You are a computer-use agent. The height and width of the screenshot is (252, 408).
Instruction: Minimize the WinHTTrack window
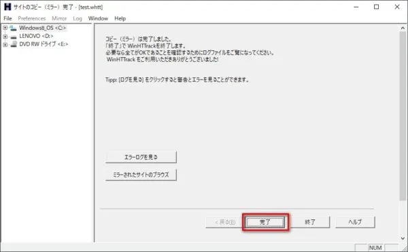coord(356,7)
